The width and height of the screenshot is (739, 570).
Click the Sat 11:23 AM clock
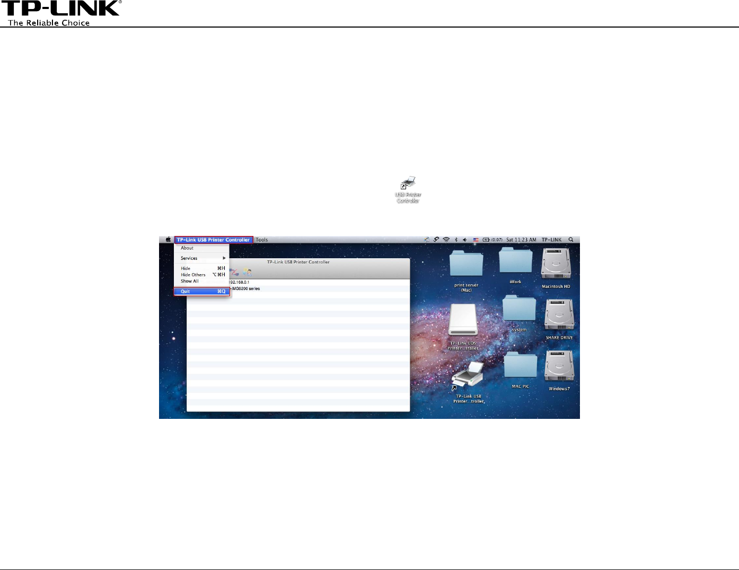(521, 240)
